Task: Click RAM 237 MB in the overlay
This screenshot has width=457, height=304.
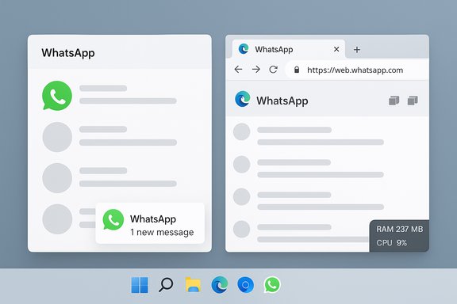Action: click(x=400, y=230)
